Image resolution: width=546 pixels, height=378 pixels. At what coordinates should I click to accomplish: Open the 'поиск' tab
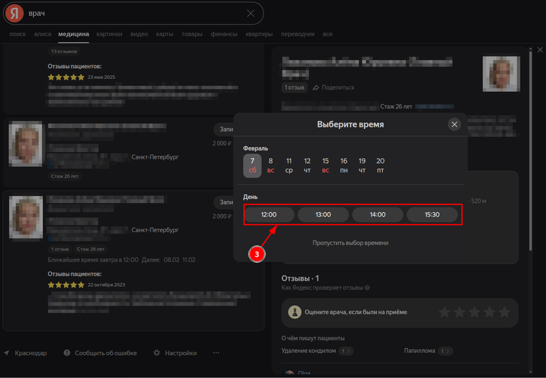(x=18, y=34)
